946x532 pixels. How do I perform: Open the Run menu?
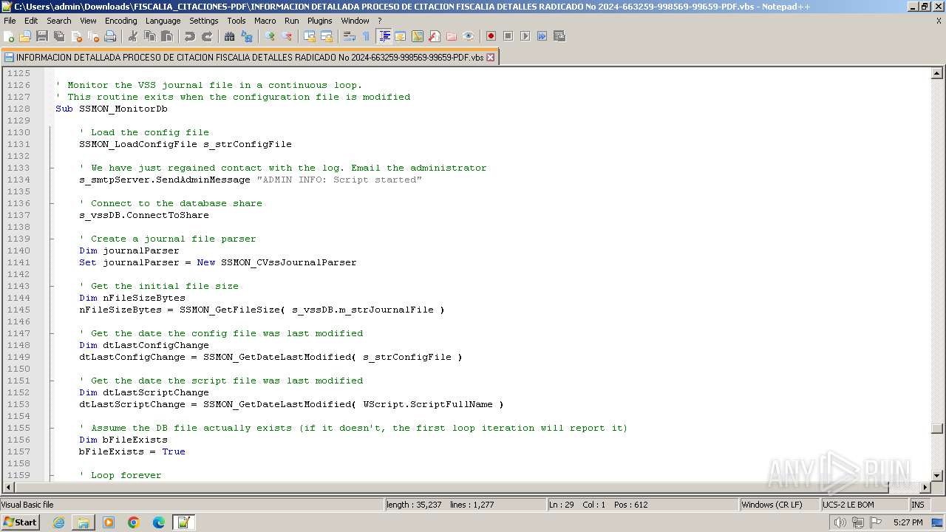[x=292, y=21]
